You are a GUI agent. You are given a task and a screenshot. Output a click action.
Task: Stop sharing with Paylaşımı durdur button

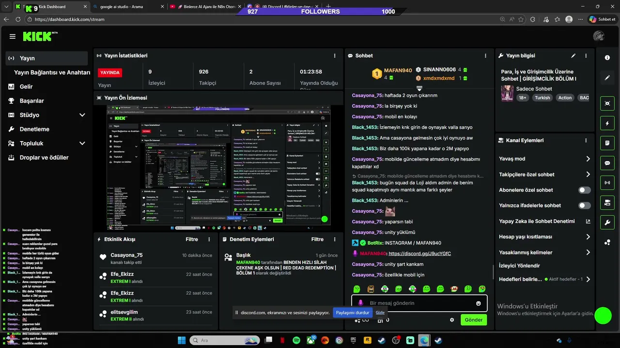(x=353, y=313)
